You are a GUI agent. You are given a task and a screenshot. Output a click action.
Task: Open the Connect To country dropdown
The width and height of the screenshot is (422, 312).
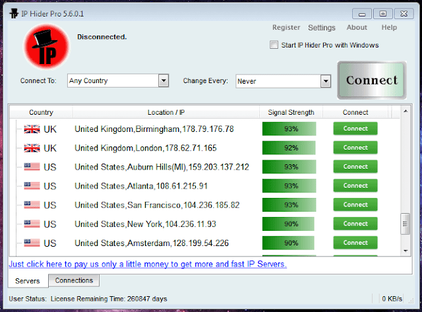point(164,80)
